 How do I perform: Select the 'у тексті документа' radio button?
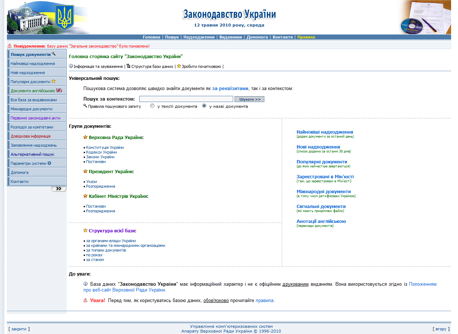pos(152,106)
